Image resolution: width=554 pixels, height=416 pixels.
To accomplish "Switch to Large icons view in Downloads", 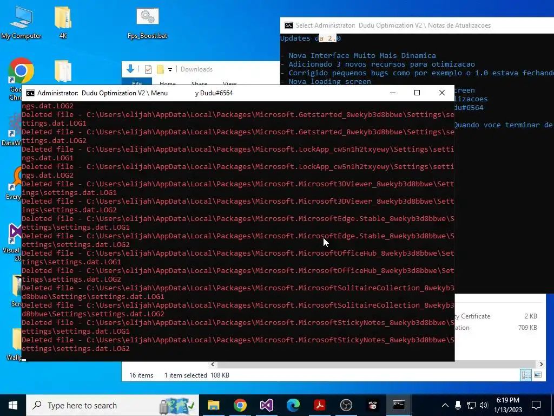I will point(538,375).
